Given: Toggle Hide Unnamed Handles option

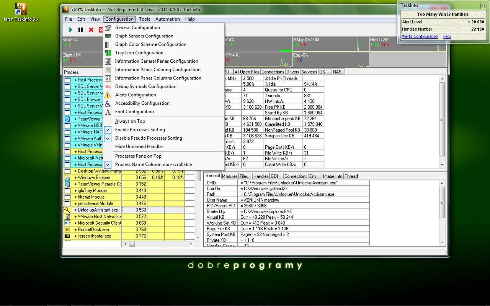Looking at the screenshot, I should [x=139, y=146].
